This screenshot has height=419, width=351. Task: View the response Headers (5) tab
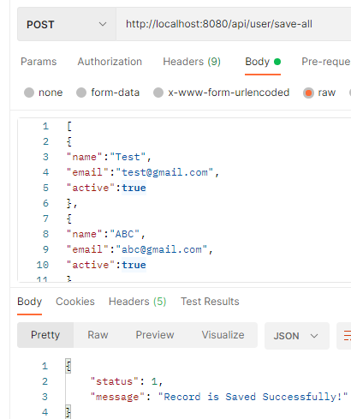coord(138,302)
